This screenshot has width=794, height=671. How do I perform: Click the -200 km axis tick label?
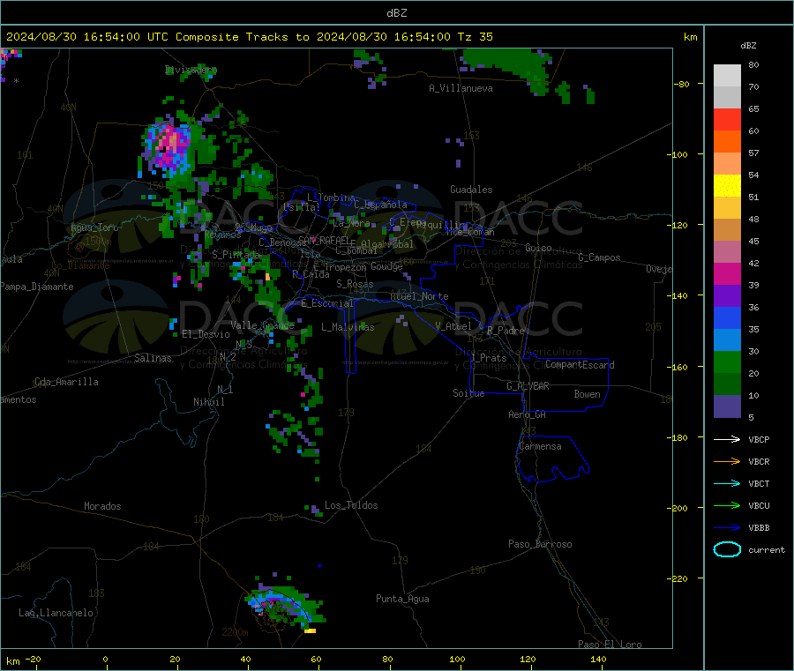click(x=678, y=508)
